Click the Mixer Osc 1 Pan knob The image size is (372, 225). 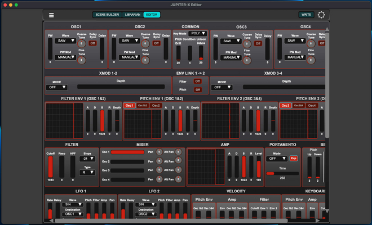click(x=159, y=152)
